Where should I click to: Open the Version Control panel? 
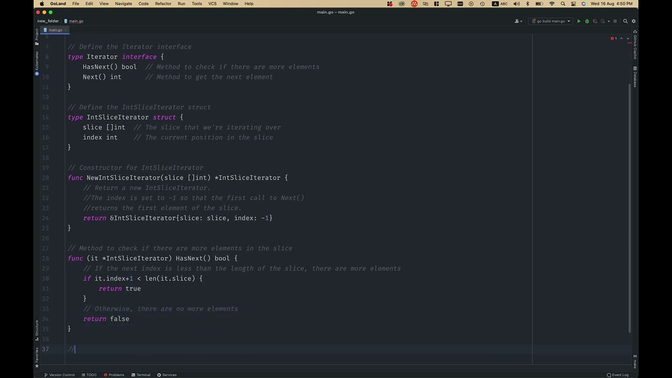[59, 375]
